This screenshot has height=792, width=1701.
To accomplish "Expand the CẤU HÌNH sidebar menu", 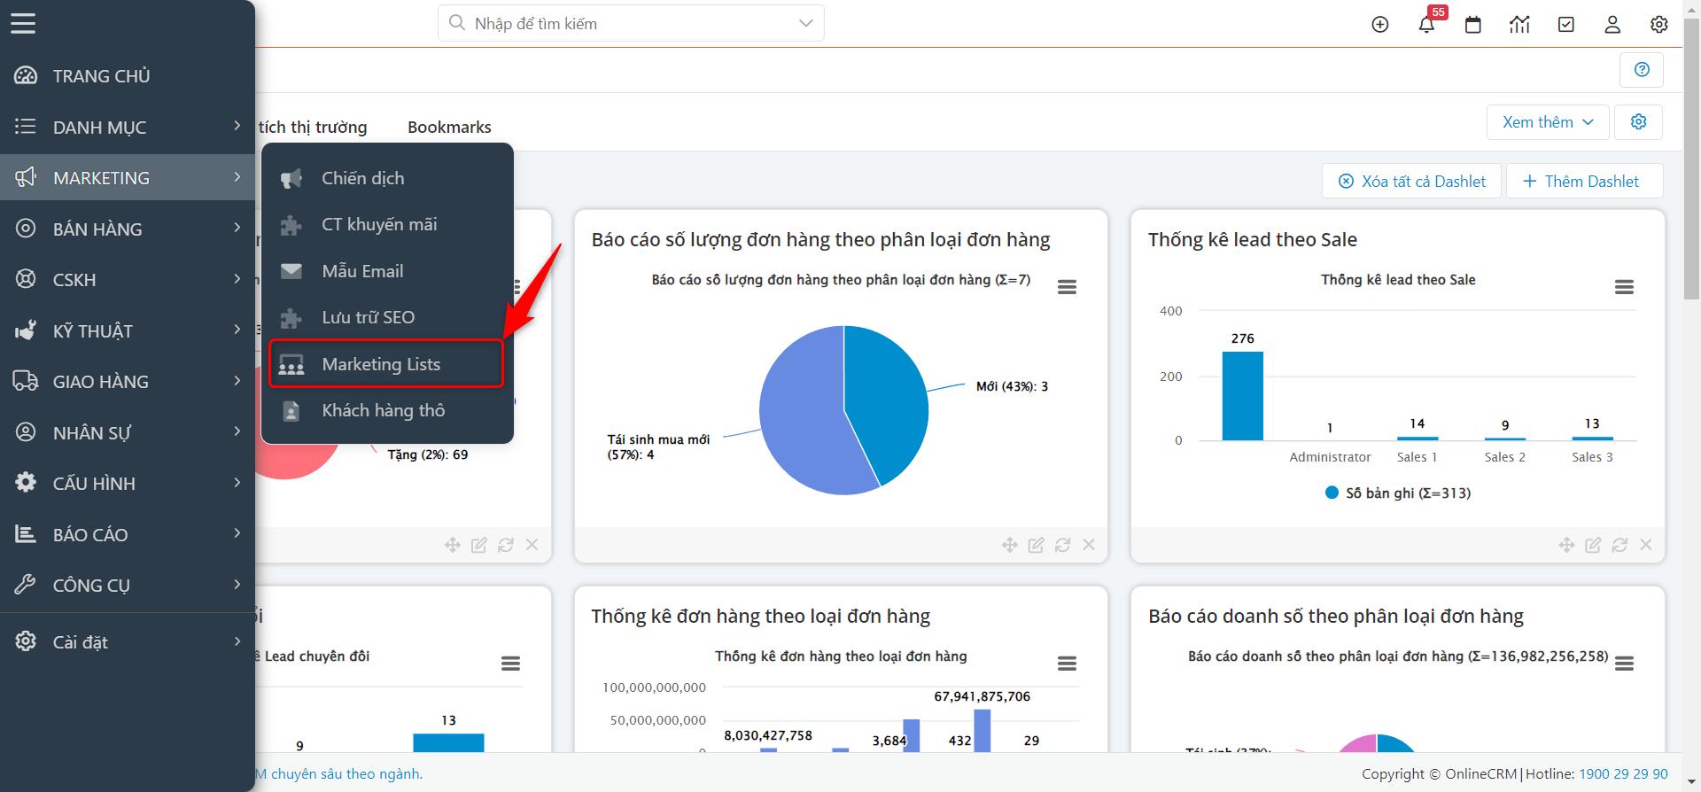I will point(128,483).
